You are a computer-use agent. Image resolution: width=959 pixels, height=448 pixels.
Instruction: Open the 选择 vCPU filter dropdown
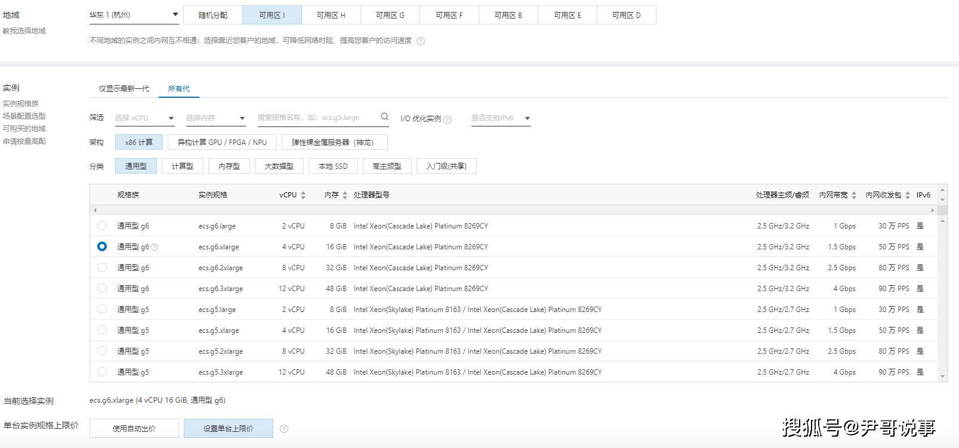click(x=144, y=118)
